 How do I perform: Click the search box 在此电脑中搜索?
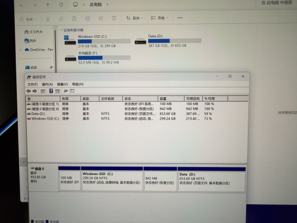277,2
